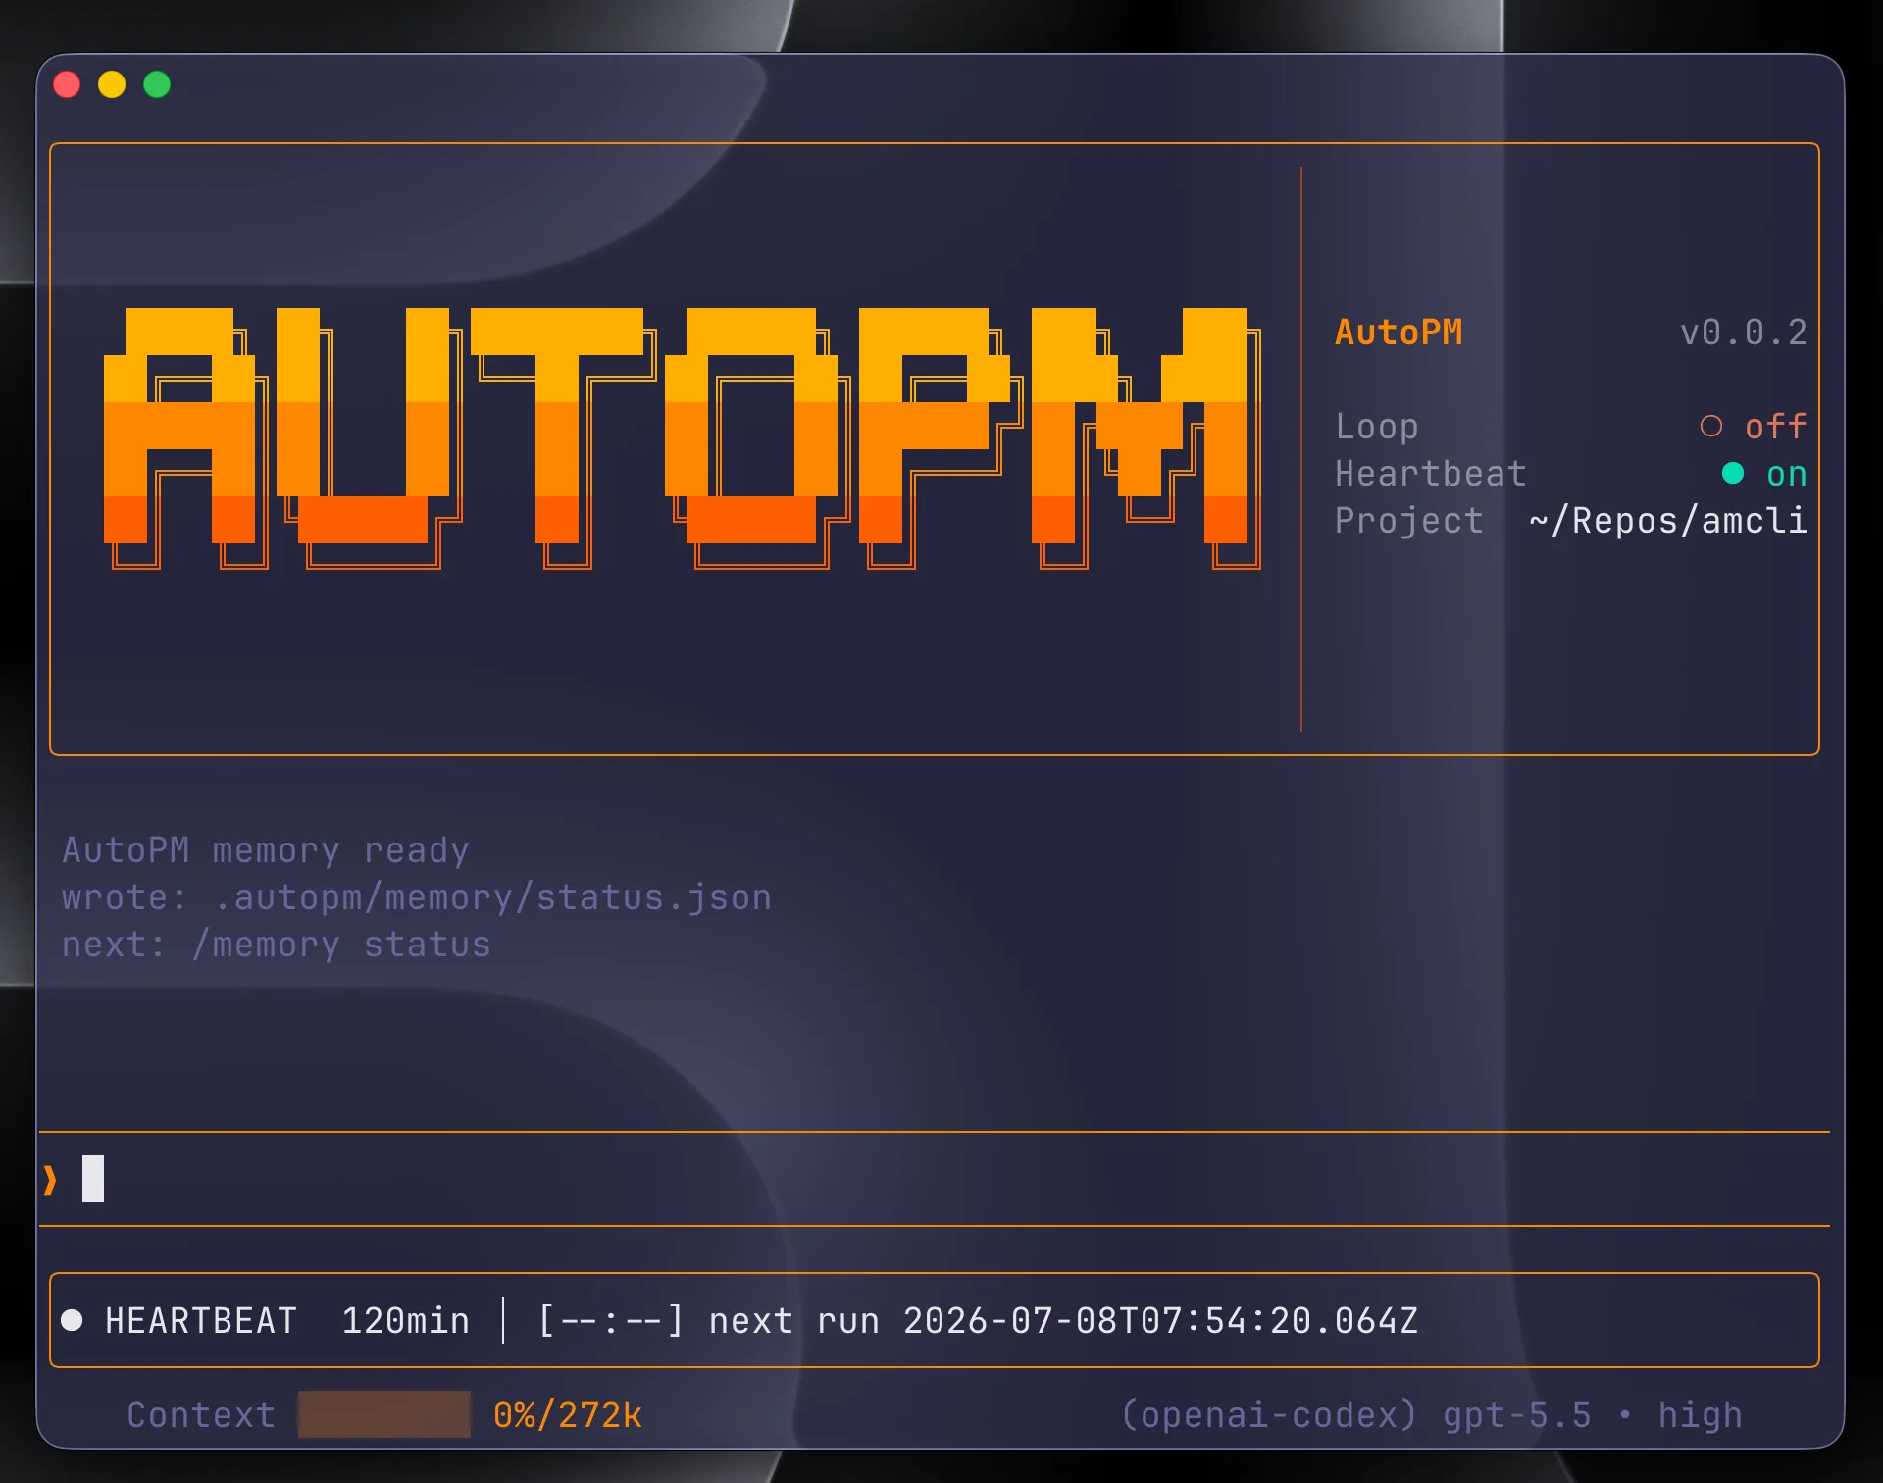The image size is (1883, 1483).
Task: Click the 'Loop' label
Action: (1377, 427)
